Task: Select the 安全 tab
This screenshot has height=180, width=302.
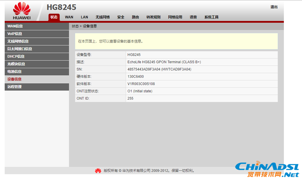Action: [121, 17]
